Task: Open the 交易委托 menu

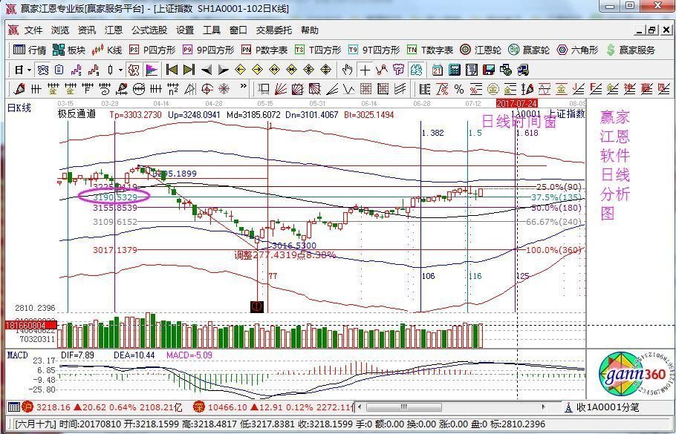Action: 274,30
